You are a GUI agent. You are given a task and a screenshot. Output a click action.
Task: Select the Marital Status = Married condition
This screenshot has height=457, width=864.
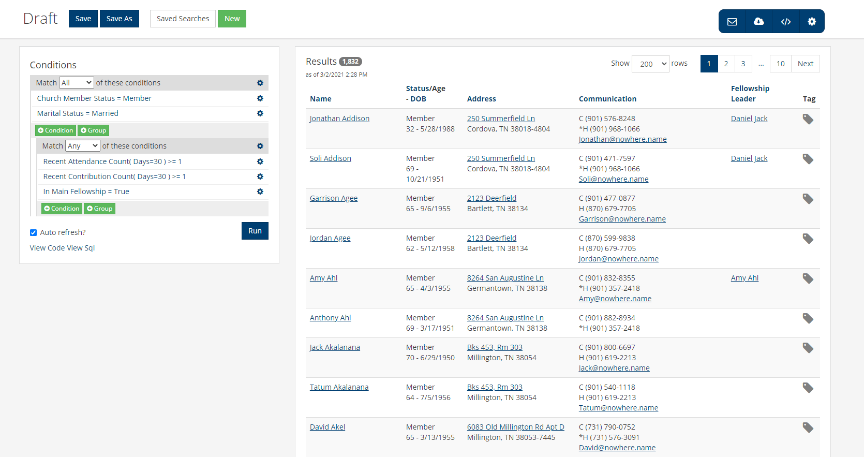tap(78, 113)
